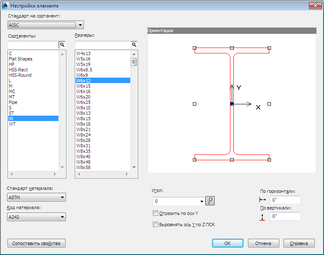Click left arrow of Размеры horizontal scrollbar
324x255 pixels.
pos(79,174)
